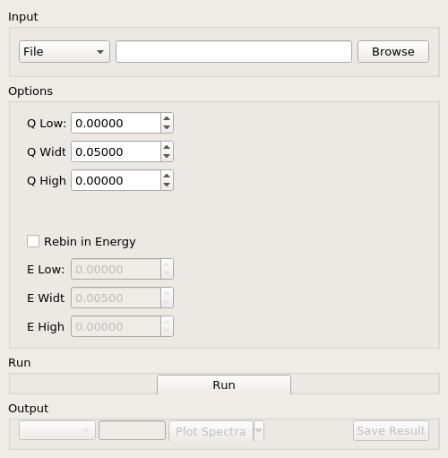Screen dimensions: 448x458
Task: Click inside the Q Low value field
Action: [116, 123]
